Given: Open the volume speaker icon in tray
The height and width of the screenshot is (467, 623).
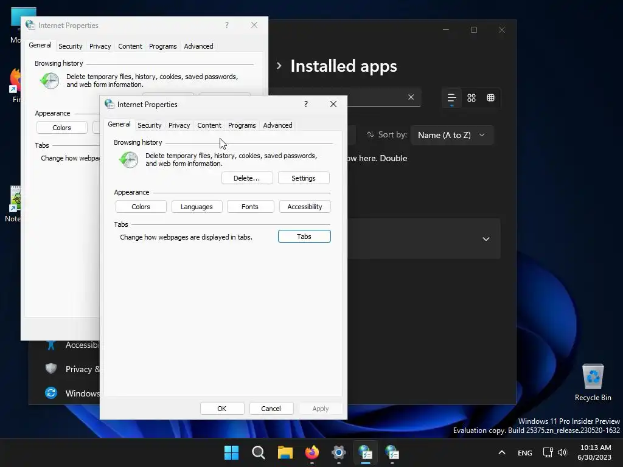Looking at the screenshot, I should coord(562,452).
